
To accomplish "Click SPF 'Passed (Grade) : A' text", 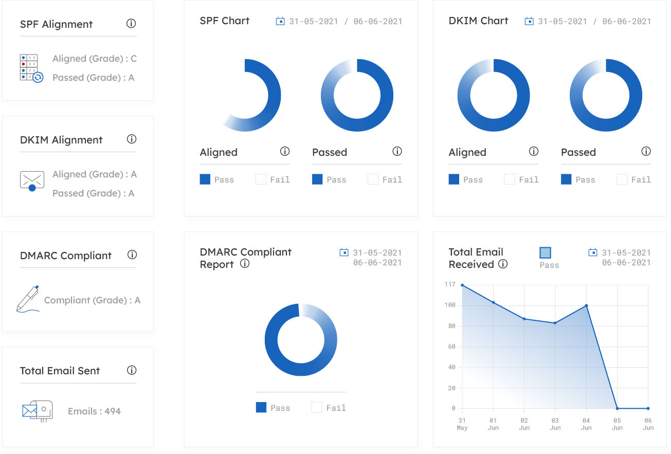I will click(x=94, y=78).
